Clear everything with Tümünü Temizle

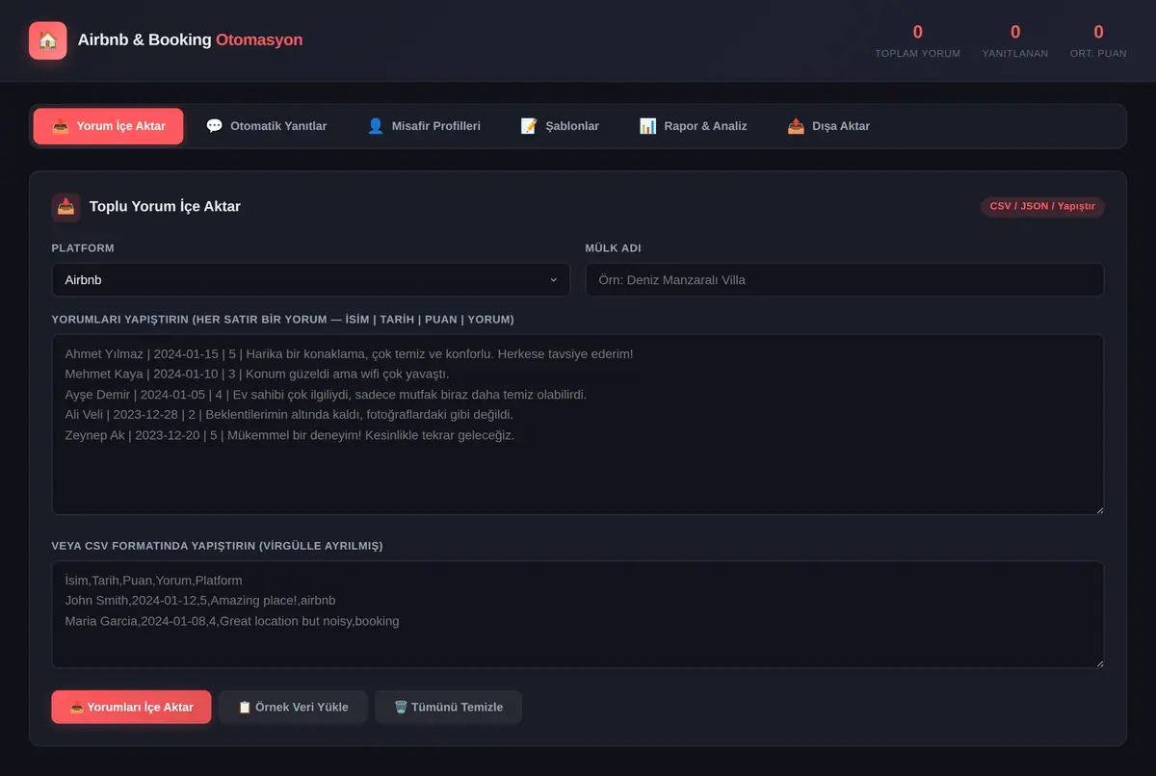click(448, 707)
